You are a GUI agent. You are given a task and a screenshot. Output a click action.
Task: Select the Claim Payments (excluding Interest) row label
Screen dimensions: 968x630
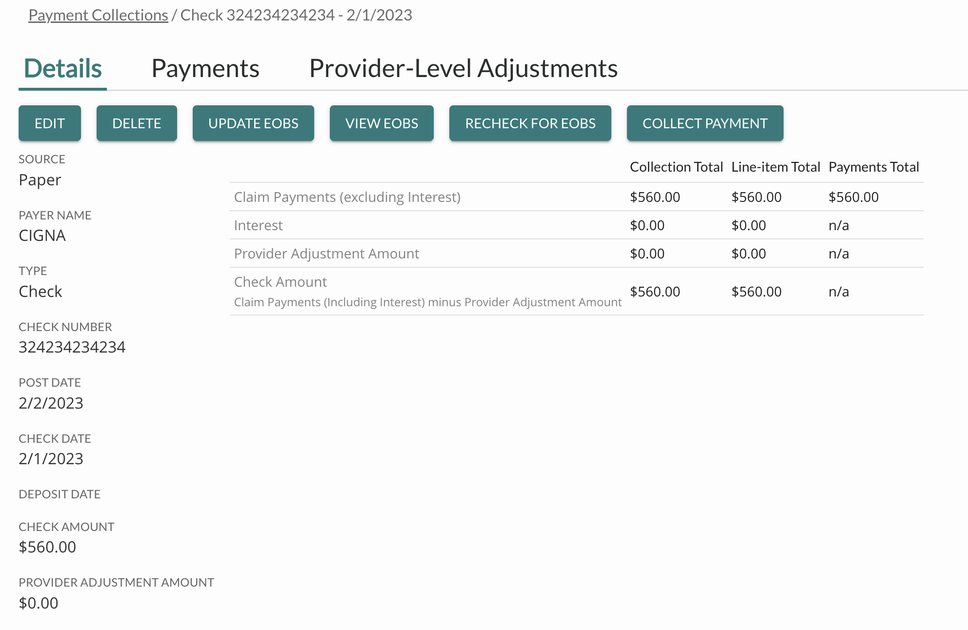click(347, 197)
